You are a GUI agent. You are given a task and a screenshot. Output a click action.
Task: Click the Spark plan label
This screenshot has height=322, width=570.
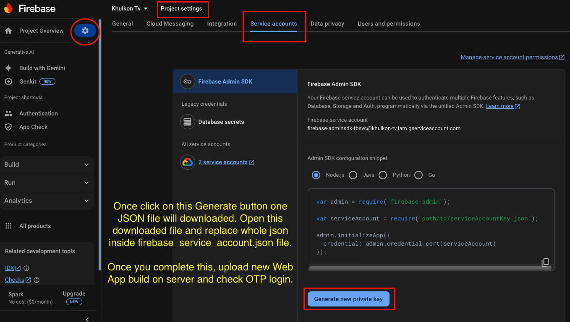(16, 294)
